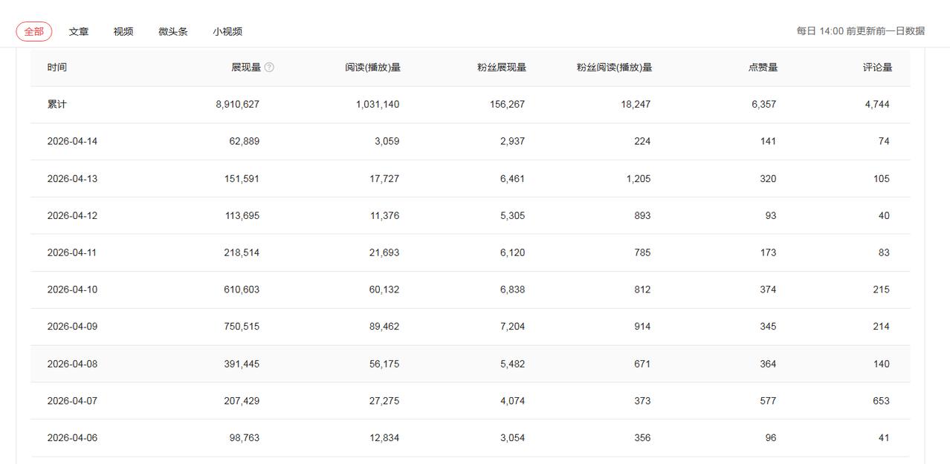Open the 视频 tab
Viewport: 950px width, 464px height.
123,31
